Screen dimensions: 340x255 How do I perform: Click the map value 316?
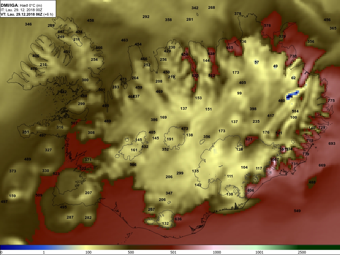pos(60,127)
